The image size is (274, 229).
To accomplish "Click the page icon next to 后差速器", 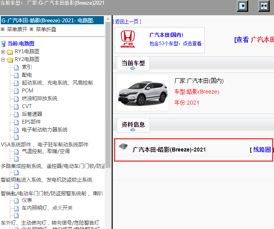I will (x=16, y=114).
